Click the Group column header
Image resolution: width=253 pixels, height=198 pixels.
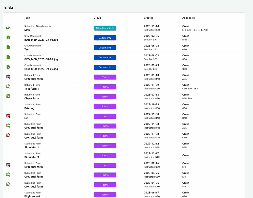[x=97, y=18]
